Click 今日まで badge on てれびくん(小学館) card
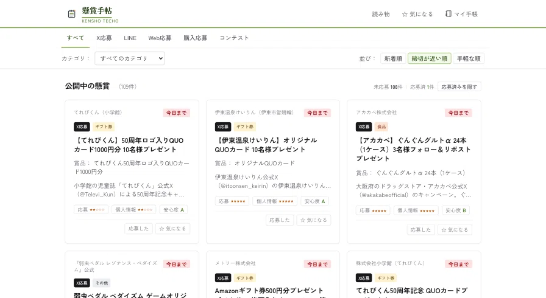This screenshot has height=298, width=546. (x=177, y=113)
